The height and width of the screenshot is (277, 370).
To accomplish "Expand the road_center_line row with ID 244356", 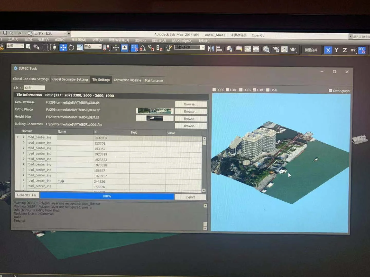I will (x=24, y=180).
